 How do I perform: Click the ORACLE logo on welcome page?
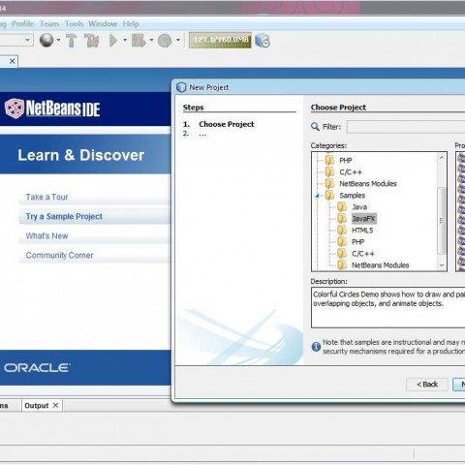coord(37,368)
